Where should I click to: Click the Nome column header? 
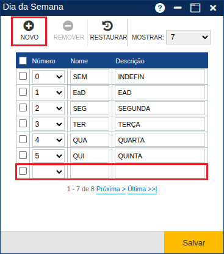pyautogui.click(x=79, y=61)
